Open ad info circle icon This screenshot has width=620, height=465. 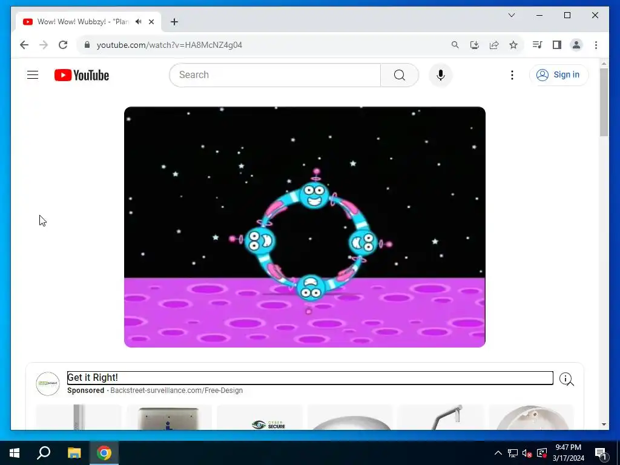click(x=566, y=379)
